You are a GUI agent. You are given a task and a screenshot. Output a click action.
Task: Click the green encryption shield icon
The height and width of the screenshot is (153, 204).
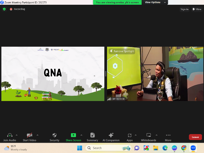click(x=4, y=9)
